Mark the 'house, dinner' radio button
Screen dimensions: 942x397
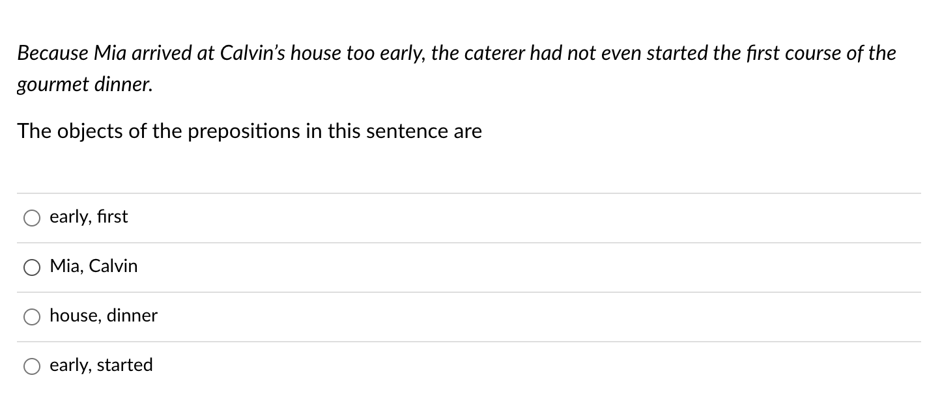pyautogui.click(x=32, y=317)
